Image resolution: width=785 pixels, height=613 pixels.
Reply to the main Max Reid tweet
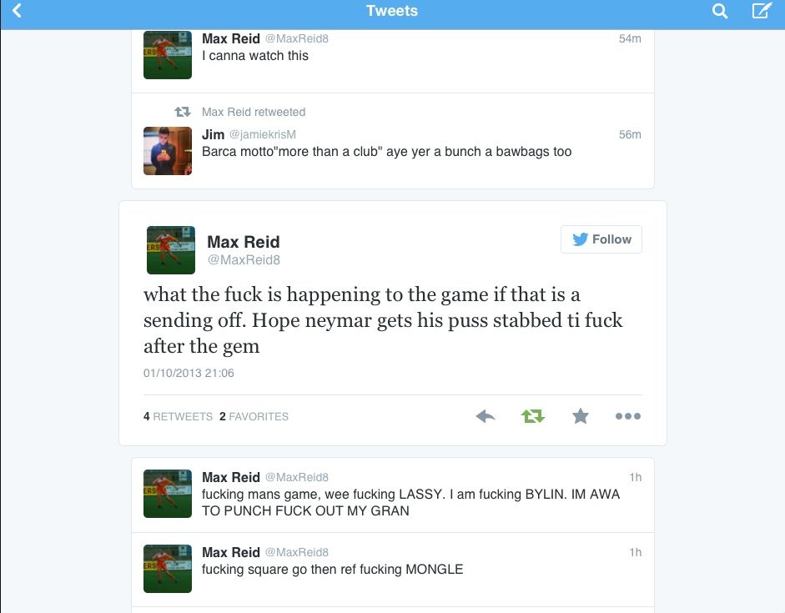pyautogui.click(x=486, y=416)
